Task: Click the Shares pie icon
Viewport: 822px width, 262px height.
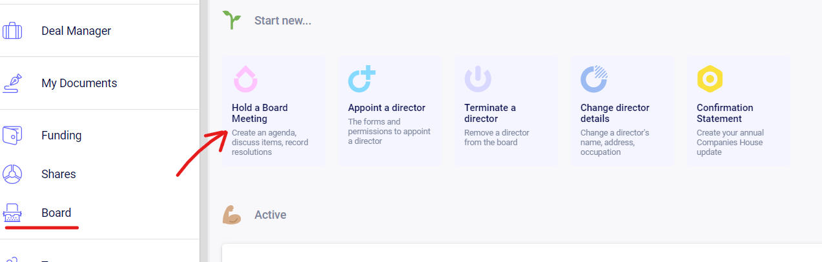Action: [12, 174]
